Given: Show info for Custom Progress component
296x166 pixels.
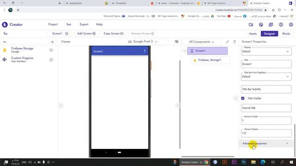Looking at the screenshot, I should tap(51, 59).
